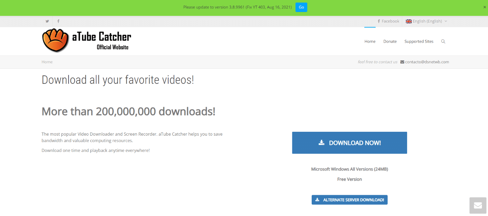Click the ALTERNATE SERVER DOWNLOAD! button
This screenshot has width=488, height=216.
tap(349, 200)
